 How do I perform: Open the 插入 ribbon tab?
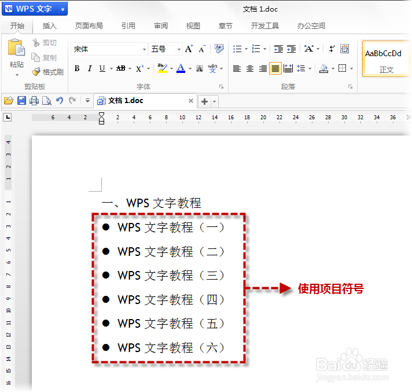tap(49, 25)
